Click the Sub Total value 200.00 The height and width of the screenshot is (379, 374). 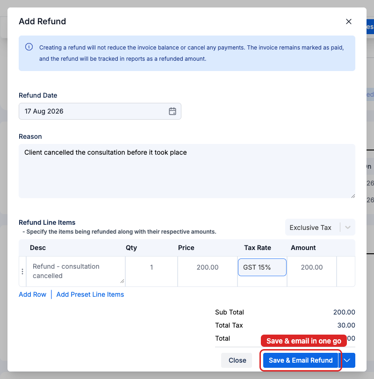pyautogui.click(x=344, y=312)
